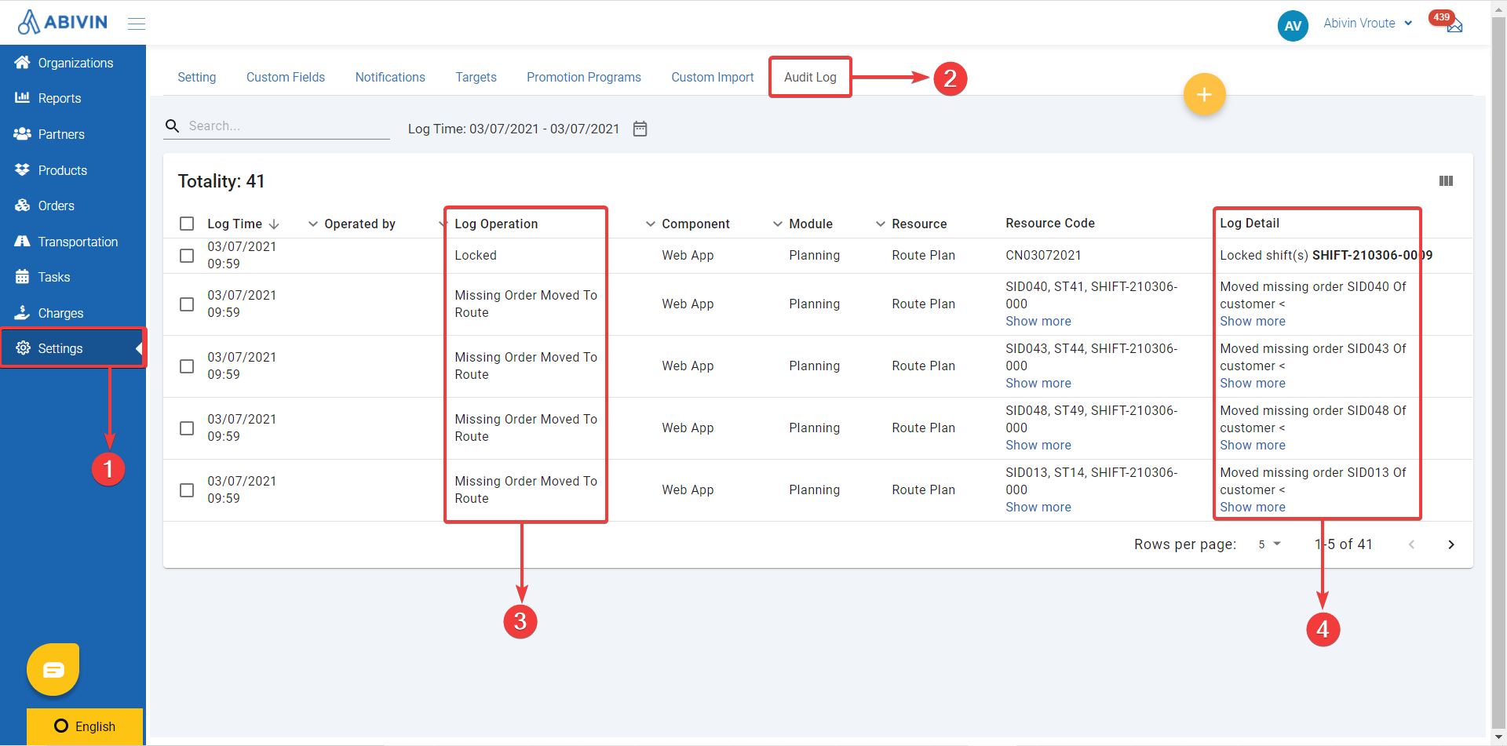Click the Log Operation column header
Viewport: 1507px width, 746px height.
[x=496, y=224]
